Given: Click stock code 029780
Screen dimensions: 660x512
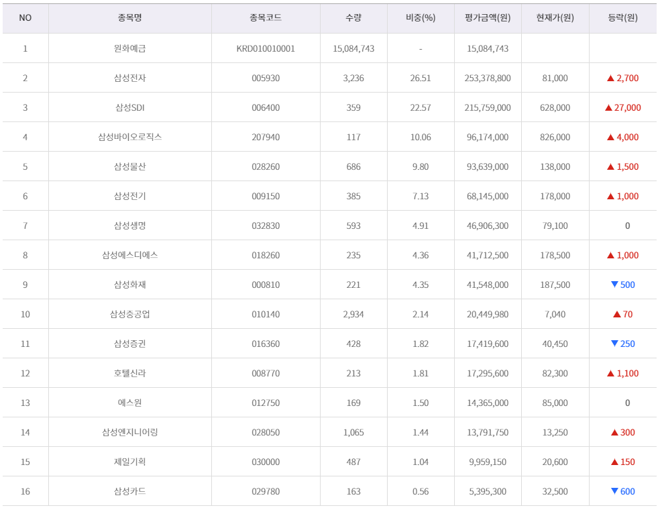Looking at the screenshot, I should (x=266, y=491).
